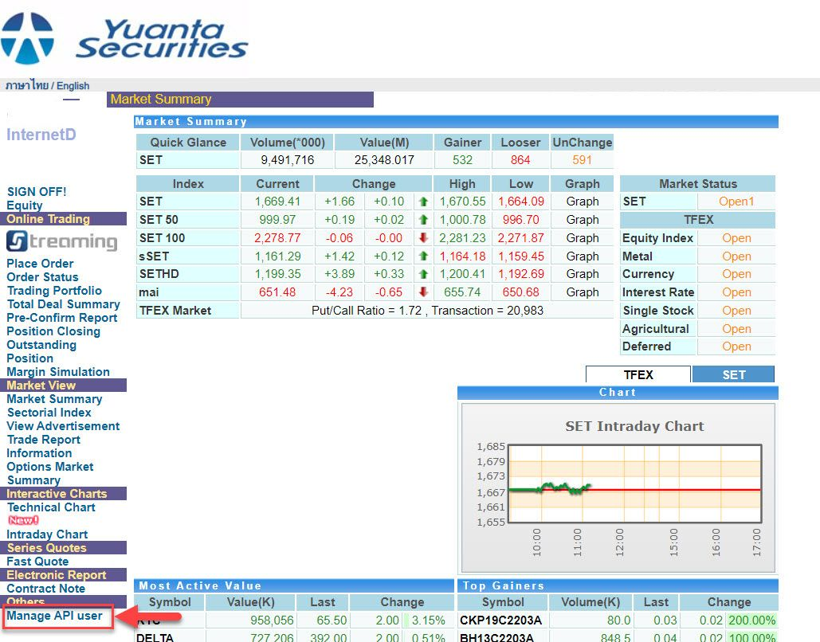Open Order Status page
This screenshot has height=642, width=820.
pos(42,277)
